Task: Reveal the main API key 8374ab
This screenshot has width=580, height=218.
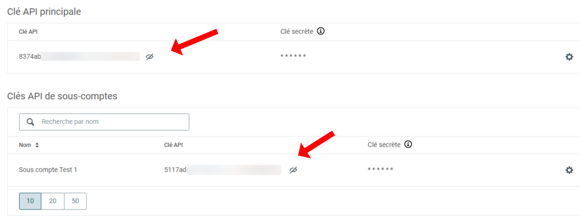Action: 149,57
